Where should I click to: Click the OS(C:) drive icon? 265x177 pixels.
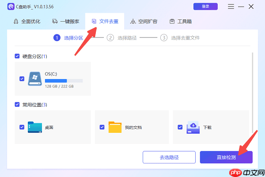coord(35,79)
